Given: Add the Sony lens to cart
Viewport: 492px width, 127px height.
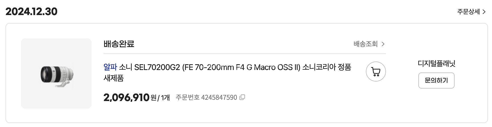Looking at the screenshot, I should (376, 72).
